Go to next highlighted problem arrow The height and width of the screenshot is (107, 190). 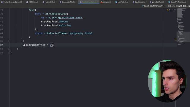(x=175, y=10)
